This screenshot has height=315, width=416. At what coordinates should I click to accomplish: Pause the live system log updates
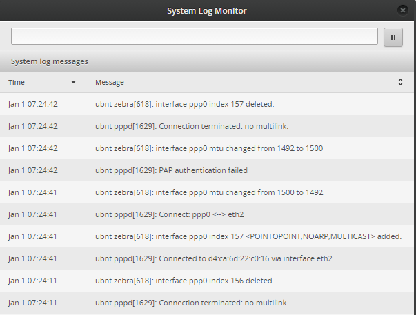click(393, 37)
